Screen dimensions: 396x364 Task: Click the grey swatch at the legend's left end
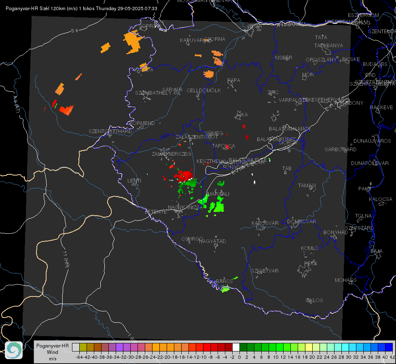76,347
